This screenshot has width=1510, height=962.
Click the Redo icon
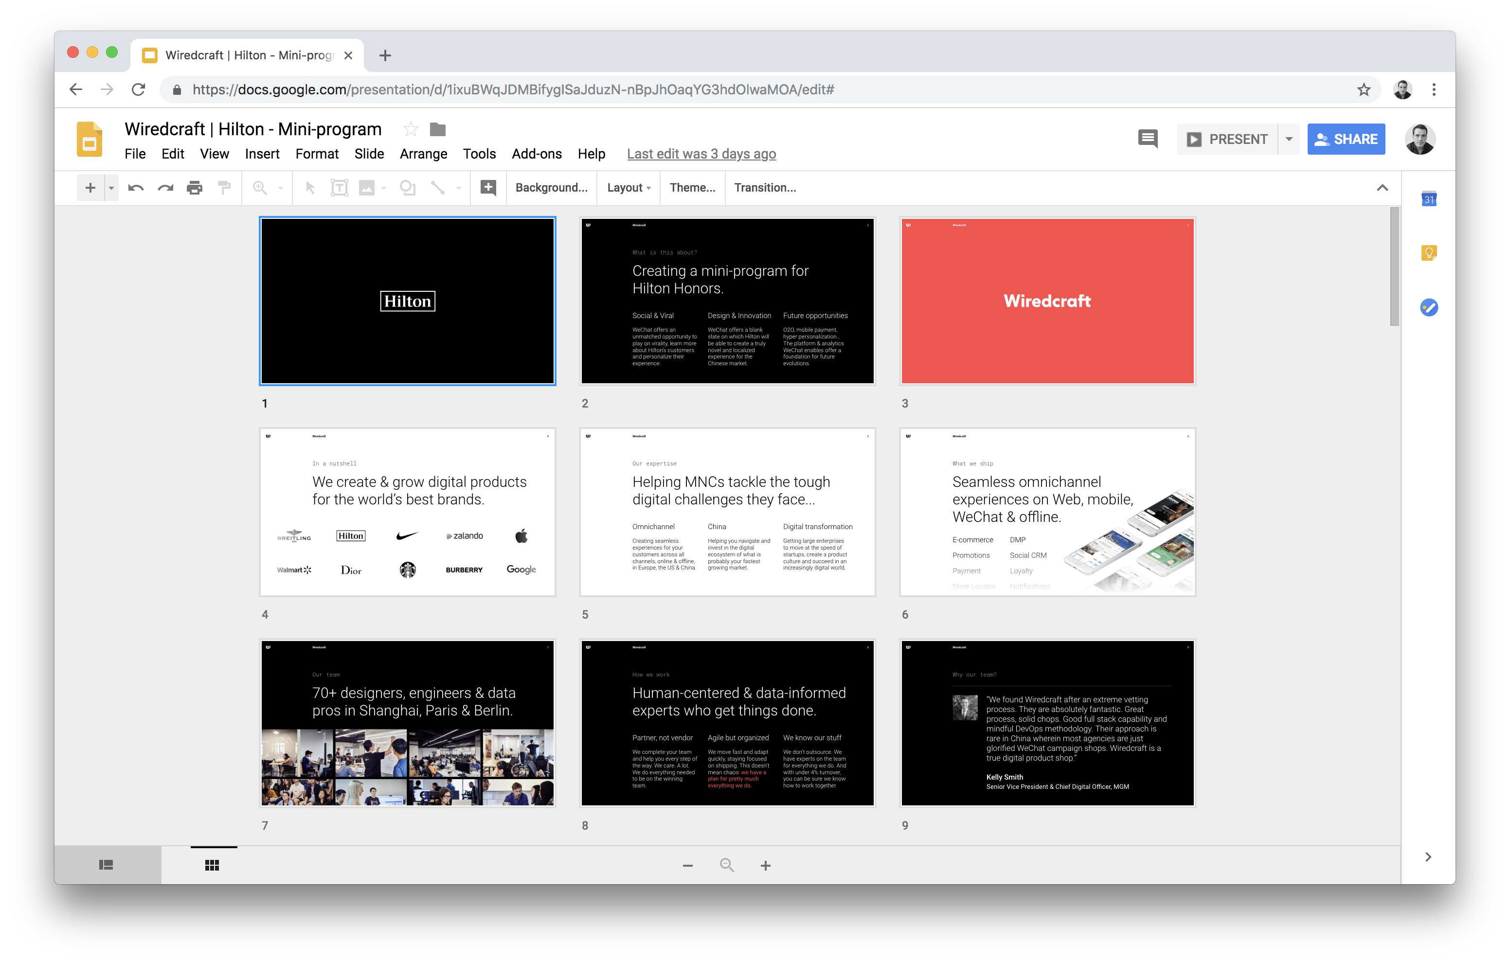point(165,188)
